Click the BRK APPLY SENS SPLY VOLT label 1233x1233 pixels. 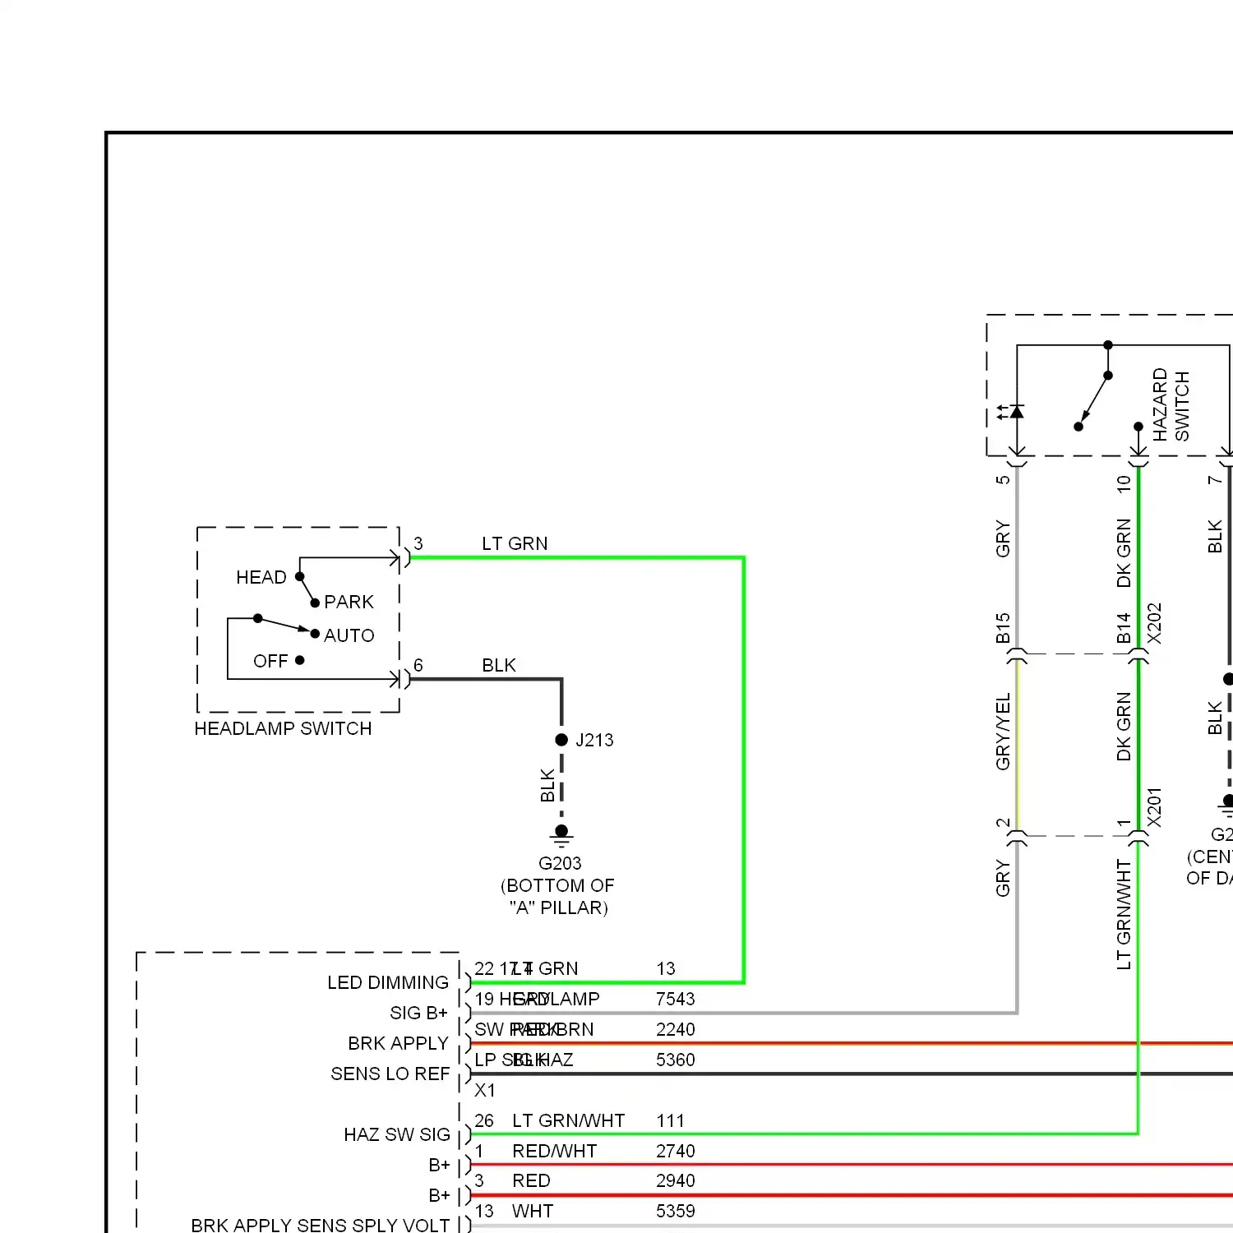(x=321, y=1225)
